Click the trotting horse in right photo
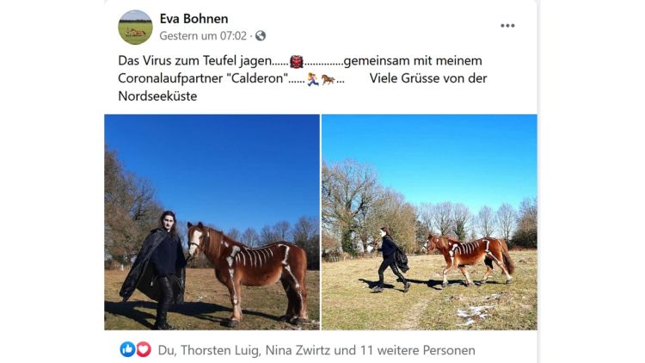This screenshot has height=363, width=645. [468, 259]
